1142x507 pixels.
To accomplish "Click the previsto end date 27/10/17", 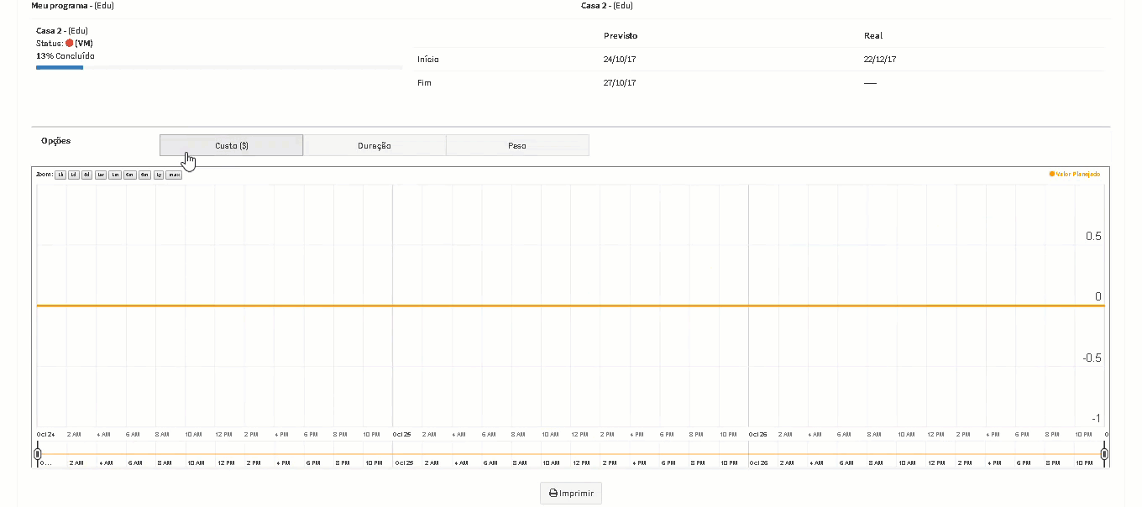I will [619, 83].
